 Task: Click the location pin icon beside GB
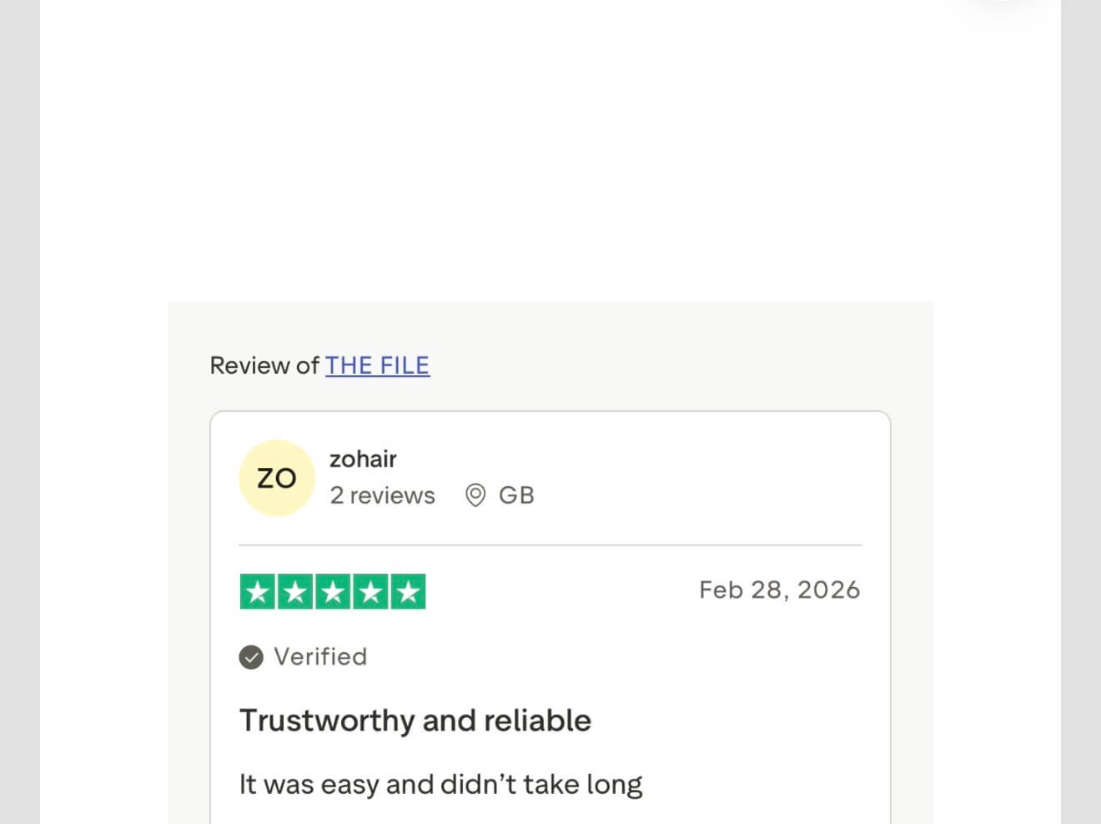point(475,495)
